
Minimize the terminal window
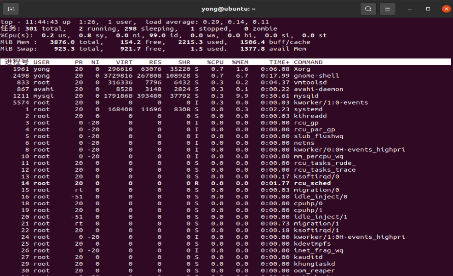coord(409,9)
